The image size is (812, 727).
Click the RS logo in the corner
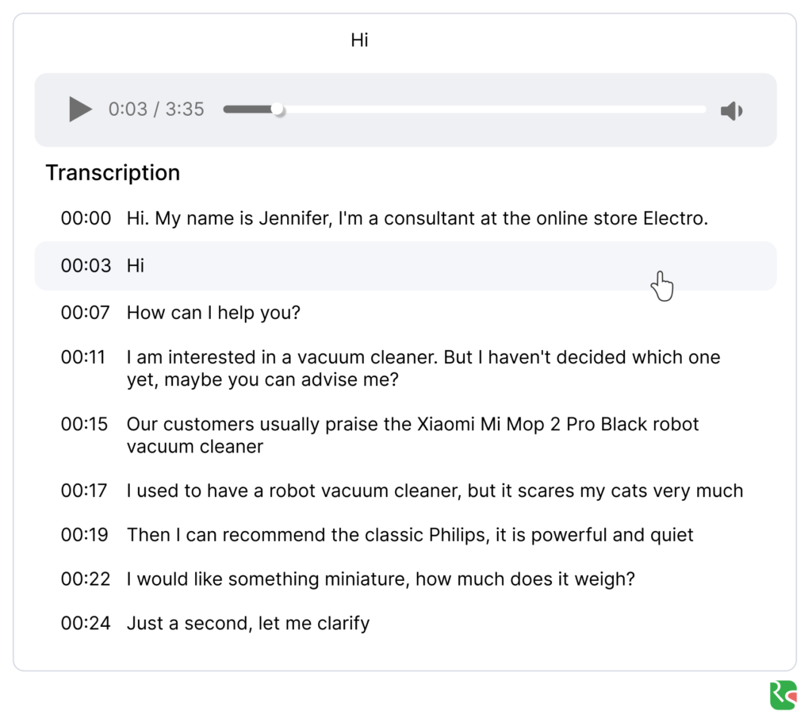pos(782,694)
